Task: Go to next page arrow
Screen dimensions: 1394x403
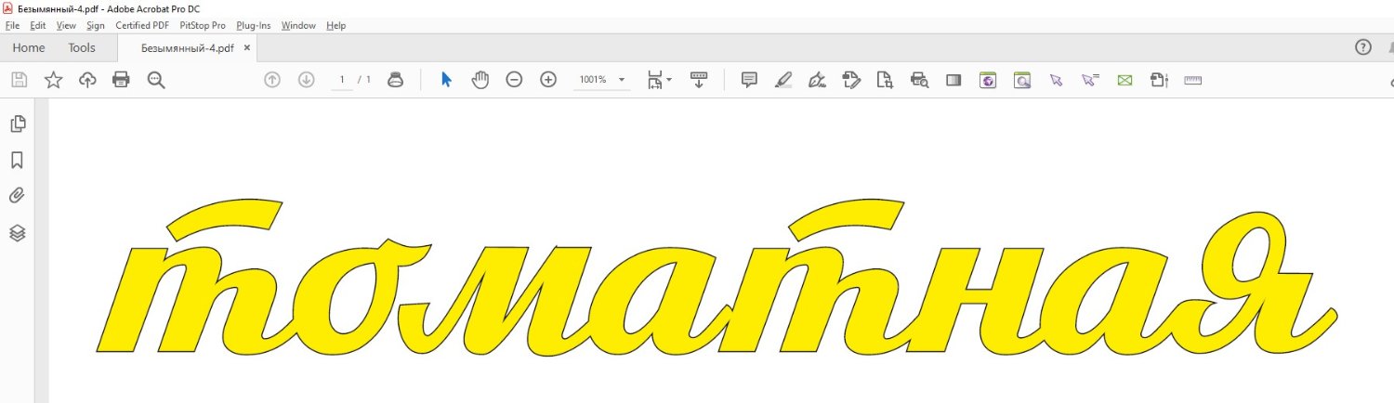Action: 306,80
